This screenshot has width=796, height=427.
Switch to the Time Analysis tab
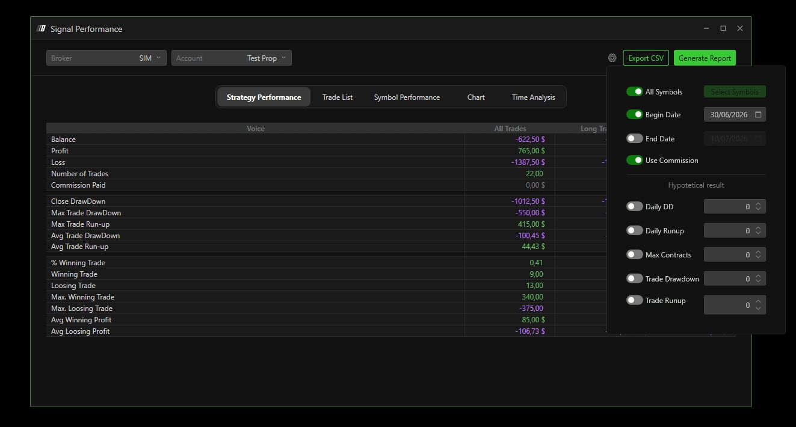pos(534,97)
